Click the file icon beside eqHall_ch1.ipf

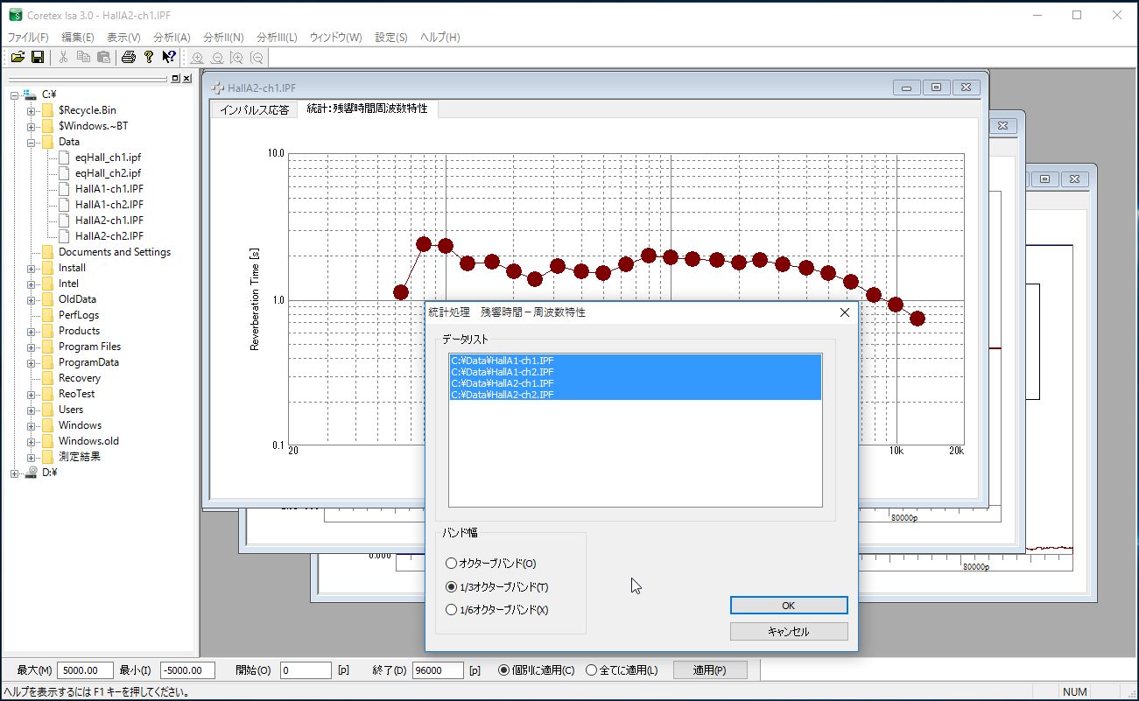click(x=64, y=158)
